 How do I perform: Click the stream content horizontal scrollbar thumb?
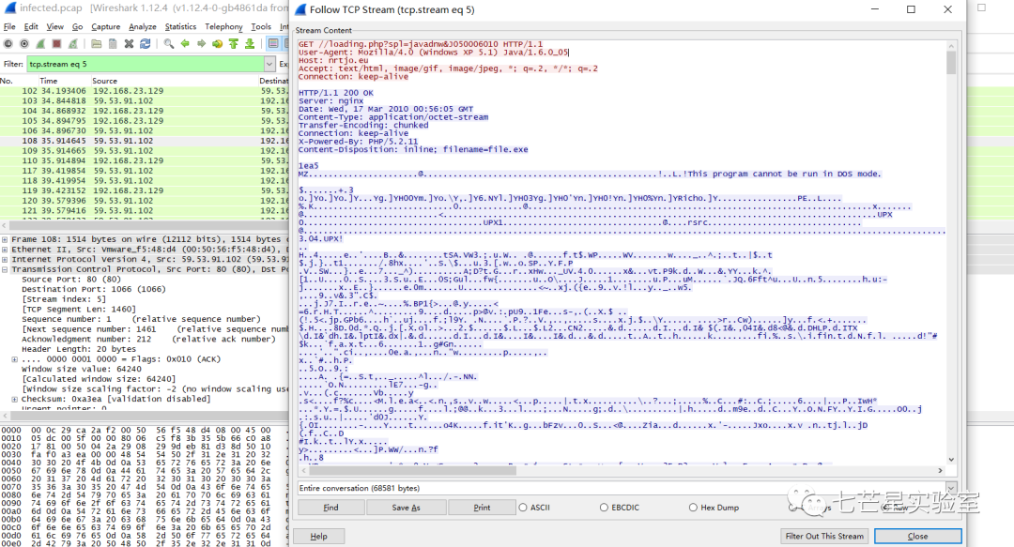(x=411, y=471)
